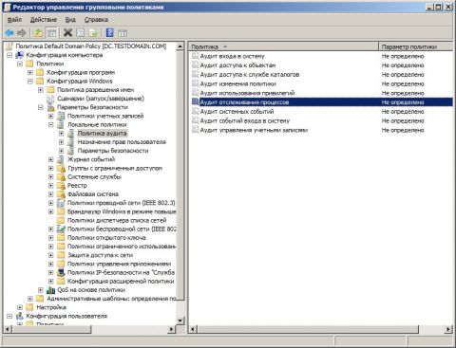Expand the Журнал событий tree node
The height and width of the screenshot is (348, 456).
50,159
